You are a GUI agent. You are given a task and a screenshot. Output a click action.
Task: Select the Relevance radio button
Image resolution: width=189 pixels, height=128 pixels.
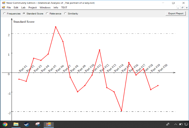[47, 14]
